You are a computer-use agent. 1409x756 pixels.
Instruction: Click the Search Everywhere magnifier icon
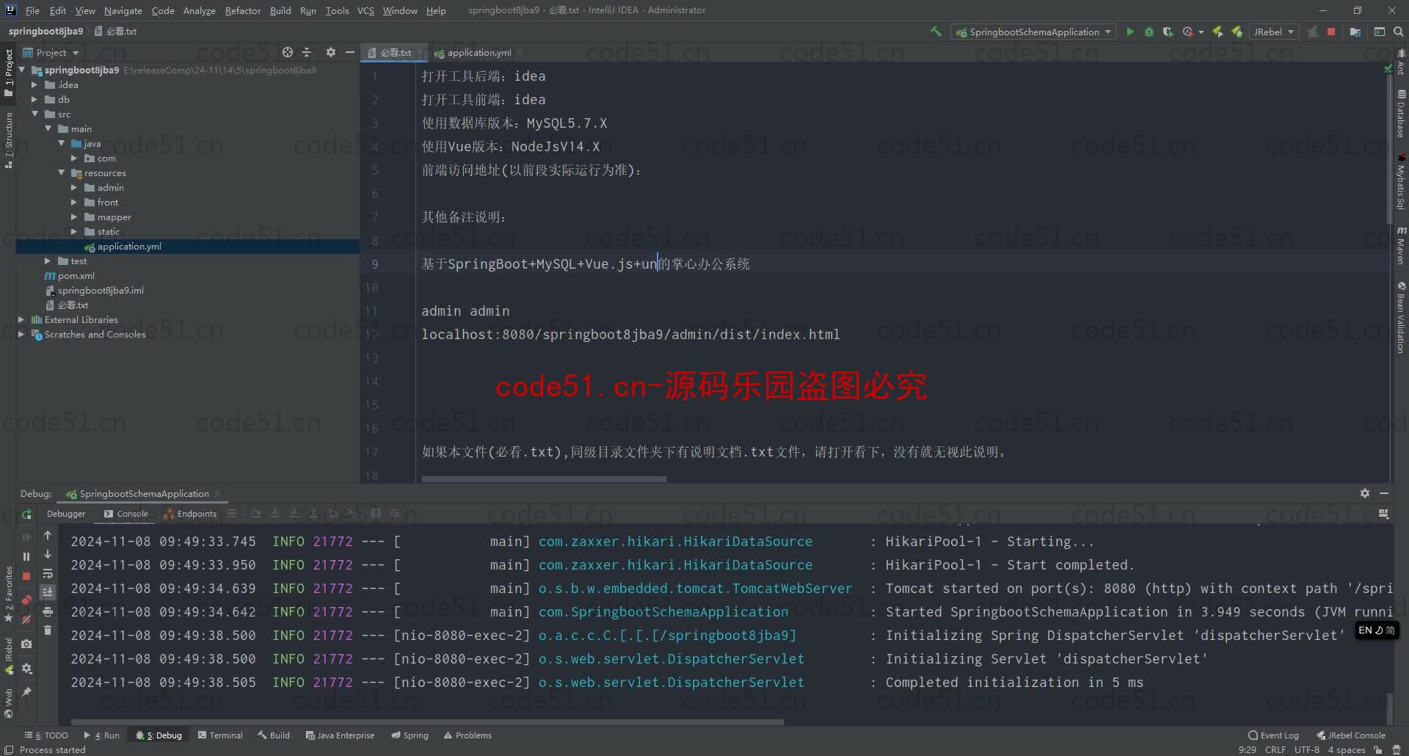[1398, 32]
